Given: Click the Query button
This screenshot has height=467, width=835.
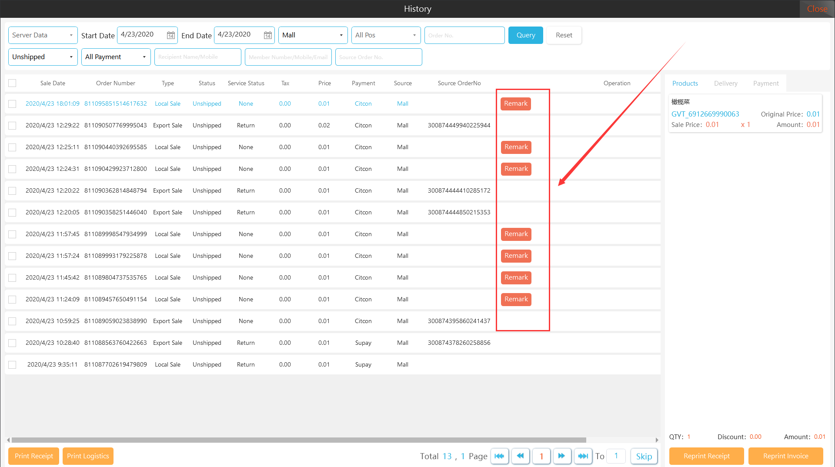Looking at the screenshot, I should [525, 35].
